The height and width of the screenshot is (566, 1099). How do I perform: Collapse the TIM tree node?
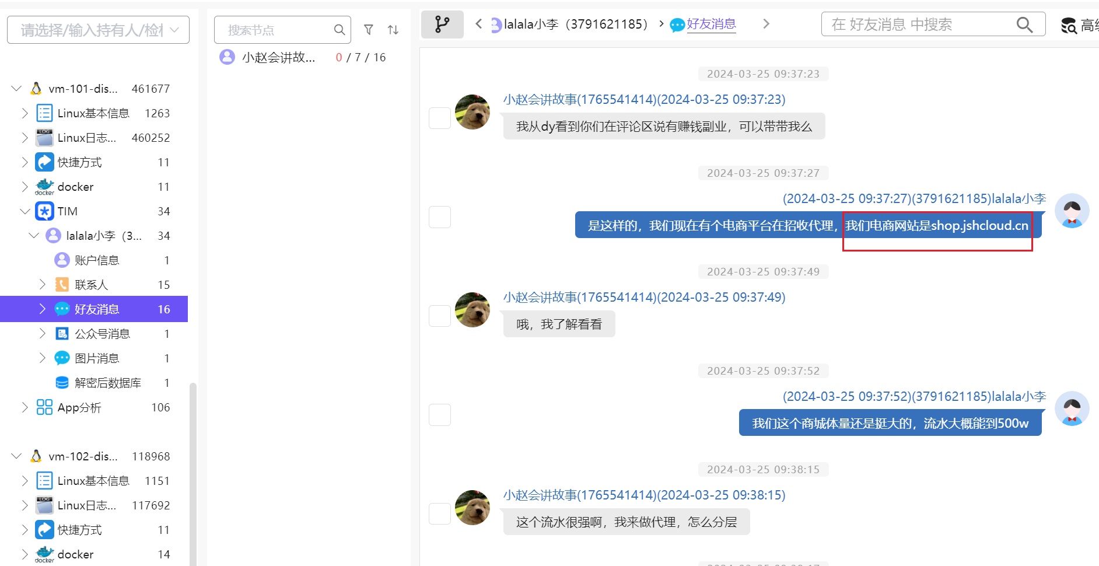(24, 211)
